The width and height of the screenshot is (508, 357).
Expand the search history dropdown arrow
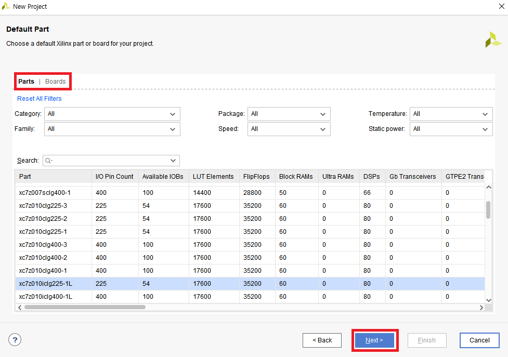tap(173, 161)
